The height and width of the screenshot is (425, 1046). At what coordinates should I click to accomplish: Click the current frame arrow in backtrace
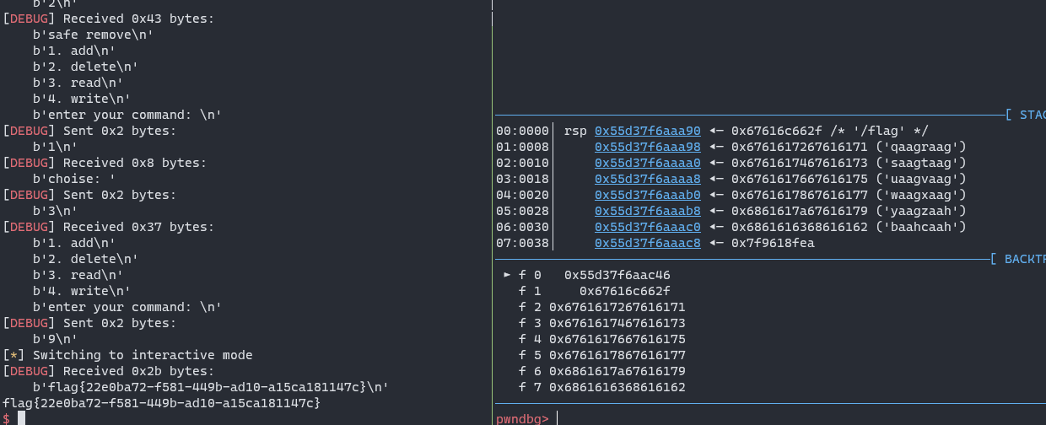pyautogui.click(x=507, y=275)
